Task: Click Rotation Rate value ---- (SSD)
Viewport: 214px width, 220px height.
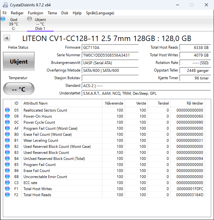Action: [x=195, y=63]
